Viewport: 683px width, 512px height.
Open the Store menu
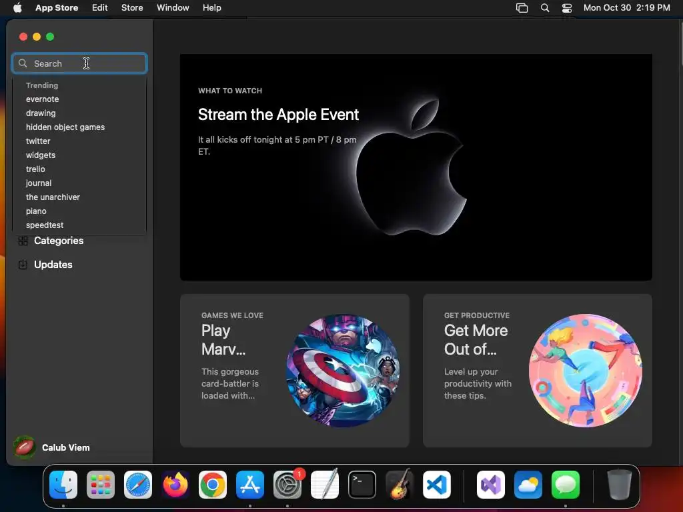pos(132,8)
